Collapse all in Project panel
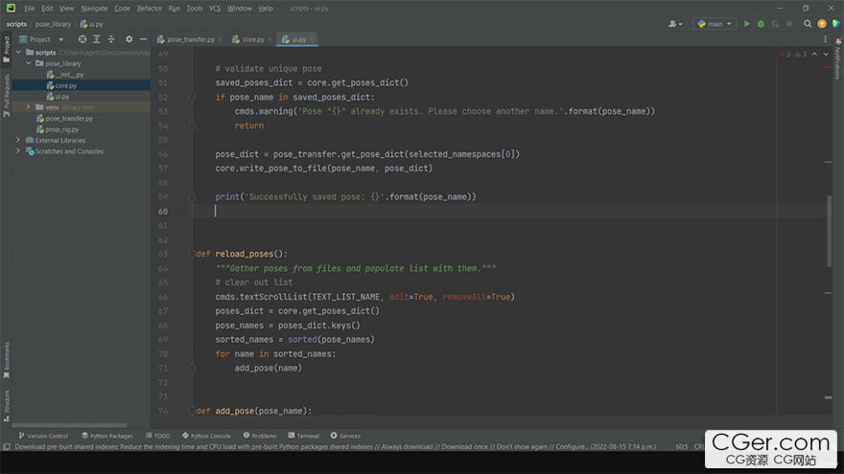Viewport: 844px width, 474px height. point(111,39)
